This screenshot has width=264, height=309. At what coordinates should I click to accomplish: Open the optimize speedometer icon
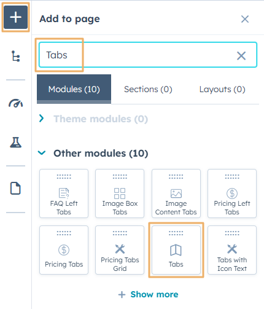[15, 103]
